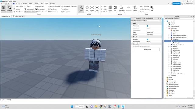Image resolution: width=195 pixels, height=109 pixels.
Task: Toggle the Properties panel button
Action: point(9,9)
